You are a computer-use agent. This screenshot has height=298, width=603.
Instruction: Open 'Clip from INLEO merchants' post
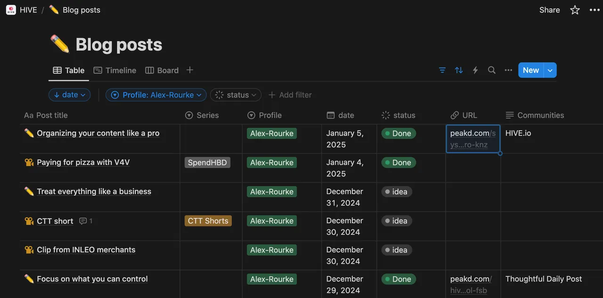pyautogui.click(x=86, y=250)
